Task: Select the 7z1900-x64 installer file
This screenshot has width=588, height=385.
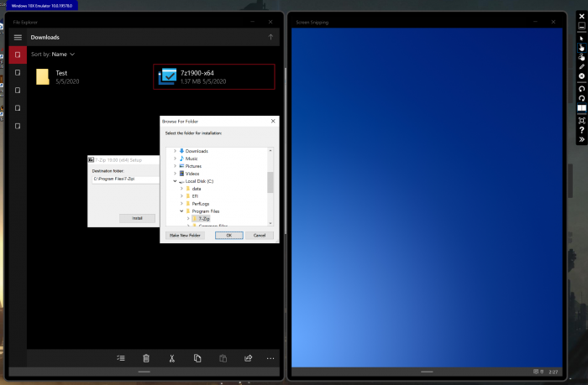Action: pos(213,77)
